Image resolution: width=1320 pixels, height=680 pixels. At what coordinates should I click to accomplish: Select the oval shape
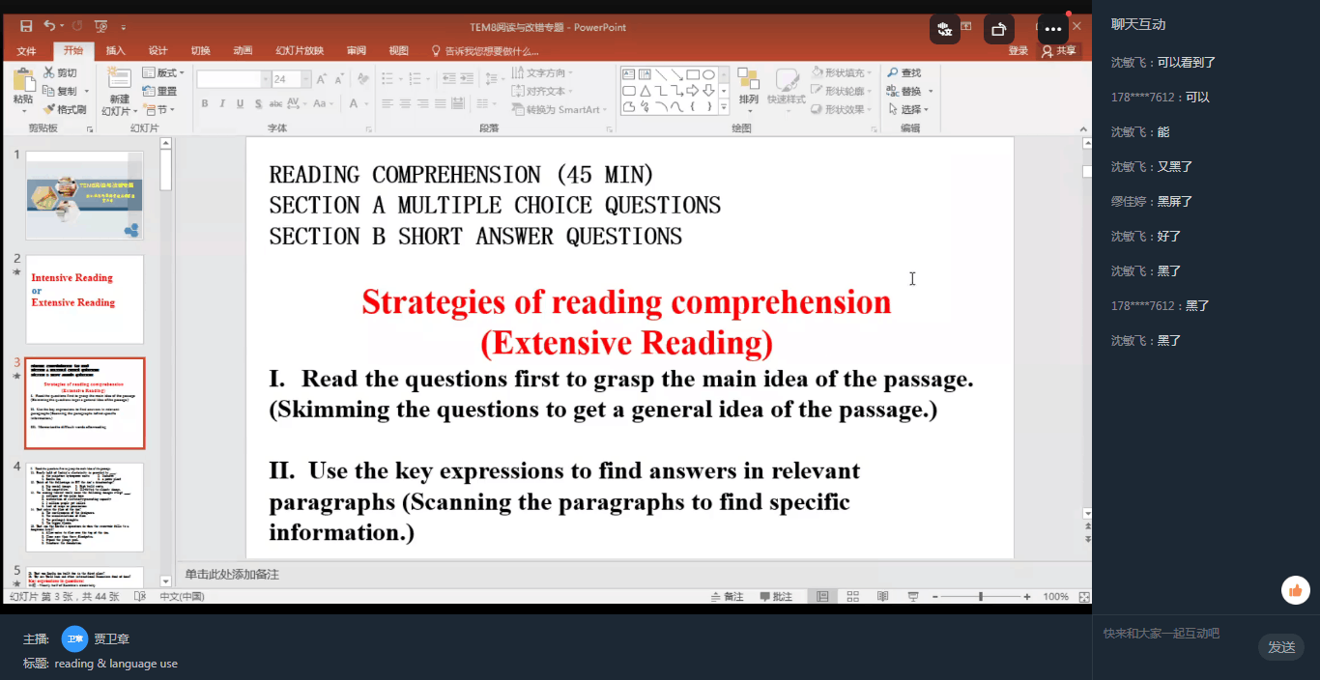pyautogui.click(x=708, y=74)
